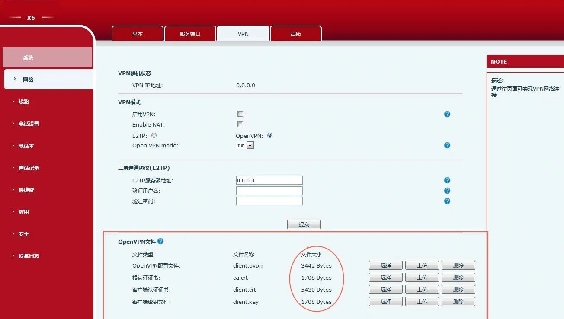Screen dimensions: 564x319
Task: Open the Open VPN mode dropdown
Action: click(250, 145)
